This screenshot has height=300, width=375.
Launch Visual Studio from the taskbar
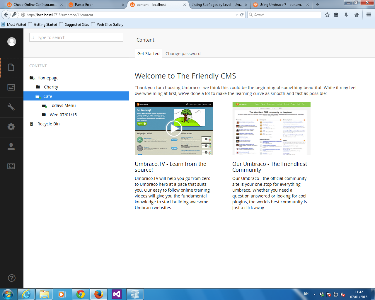[117, 294]
